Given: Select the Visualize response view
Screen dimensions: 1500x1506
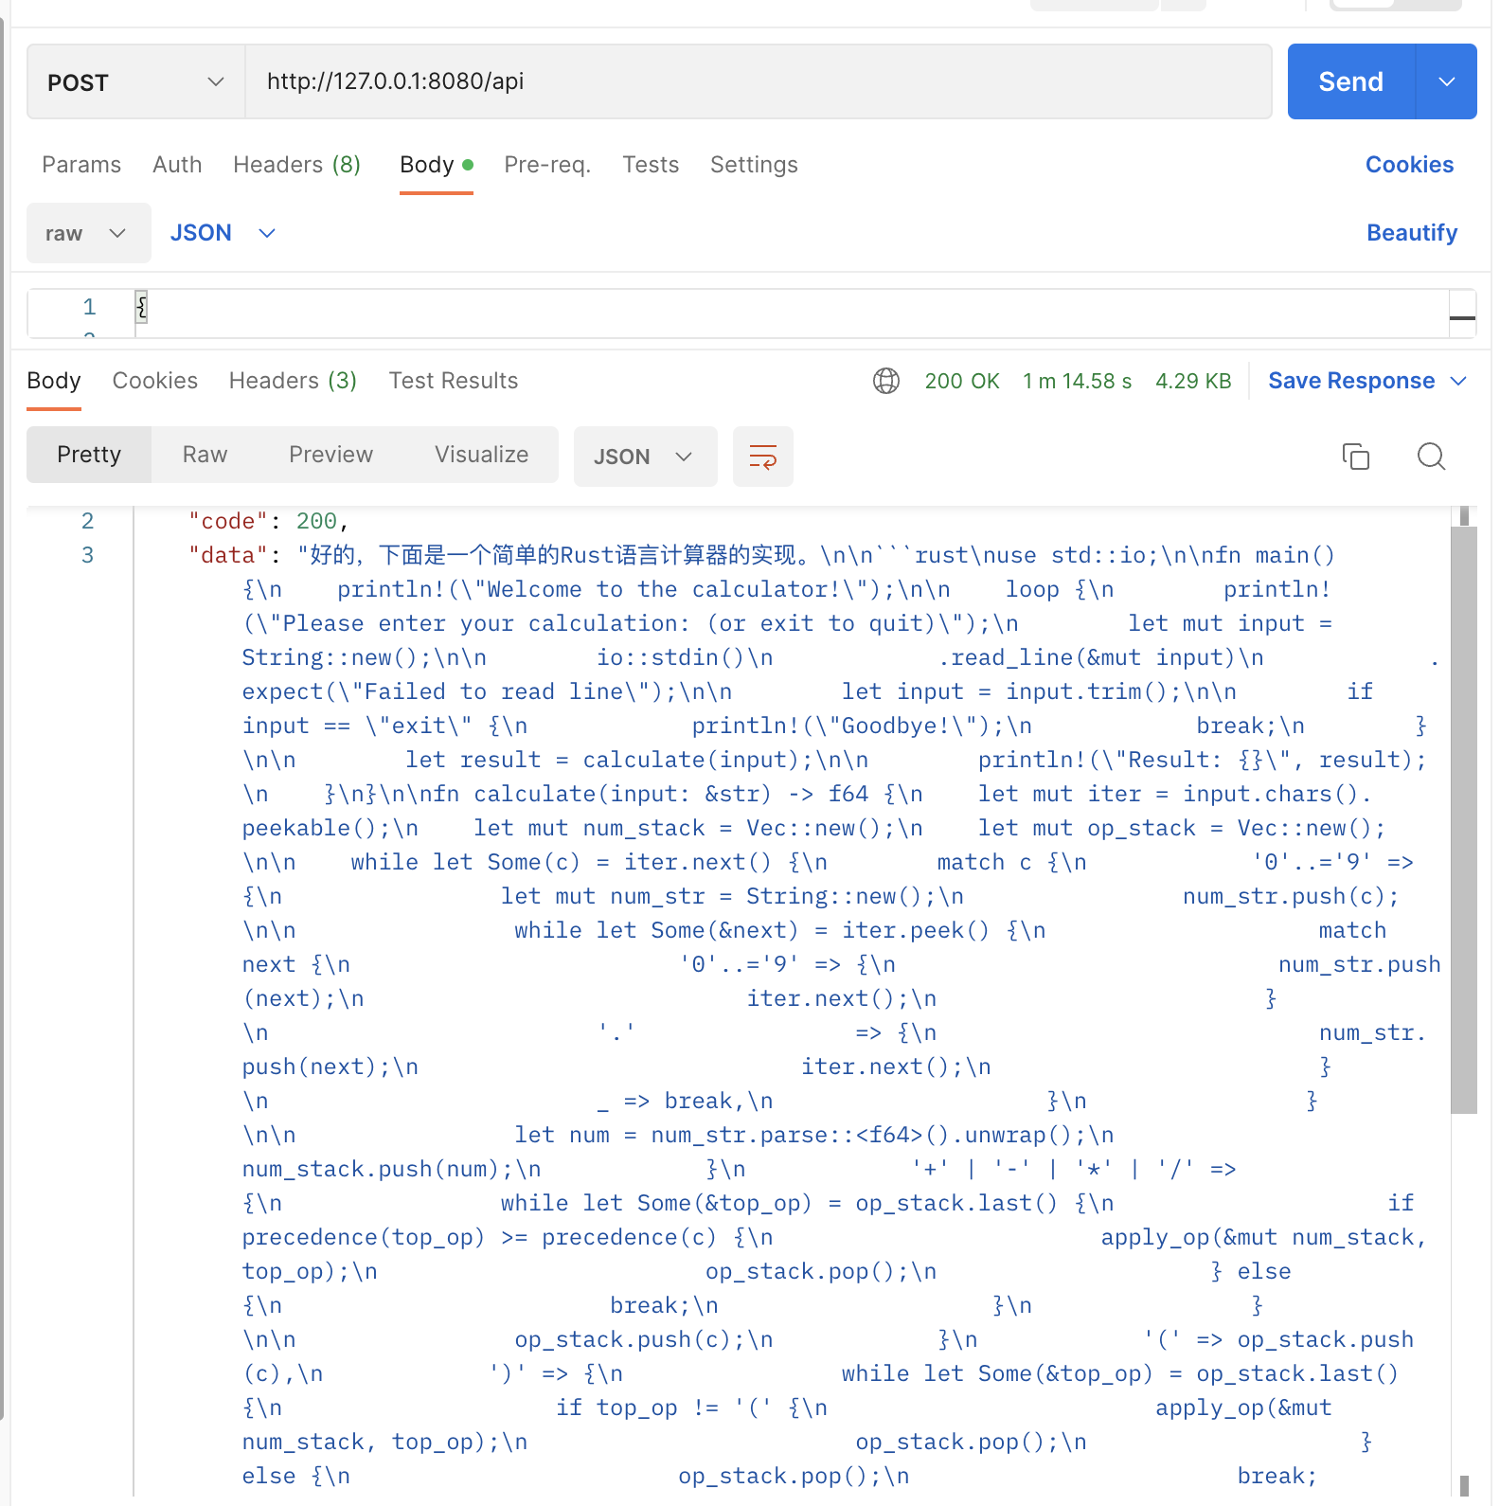Looking at the screenshot, I should click(481, 455).
